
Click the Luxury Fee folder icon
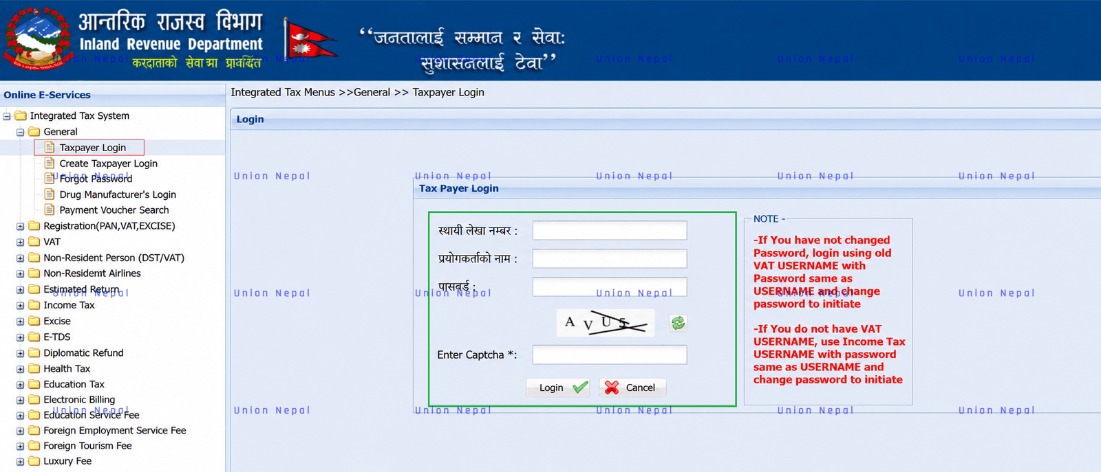coord(34,461)
